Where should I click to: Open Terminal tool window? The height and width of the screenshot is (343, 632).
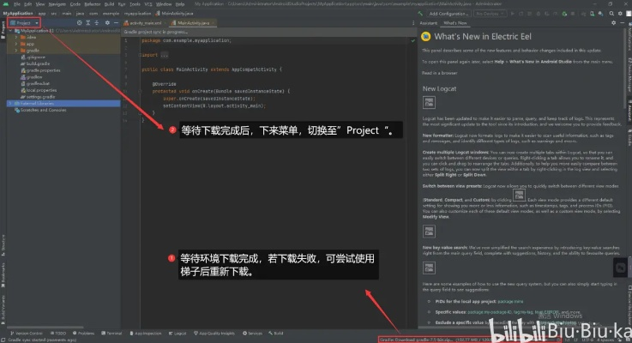[111, 334]
